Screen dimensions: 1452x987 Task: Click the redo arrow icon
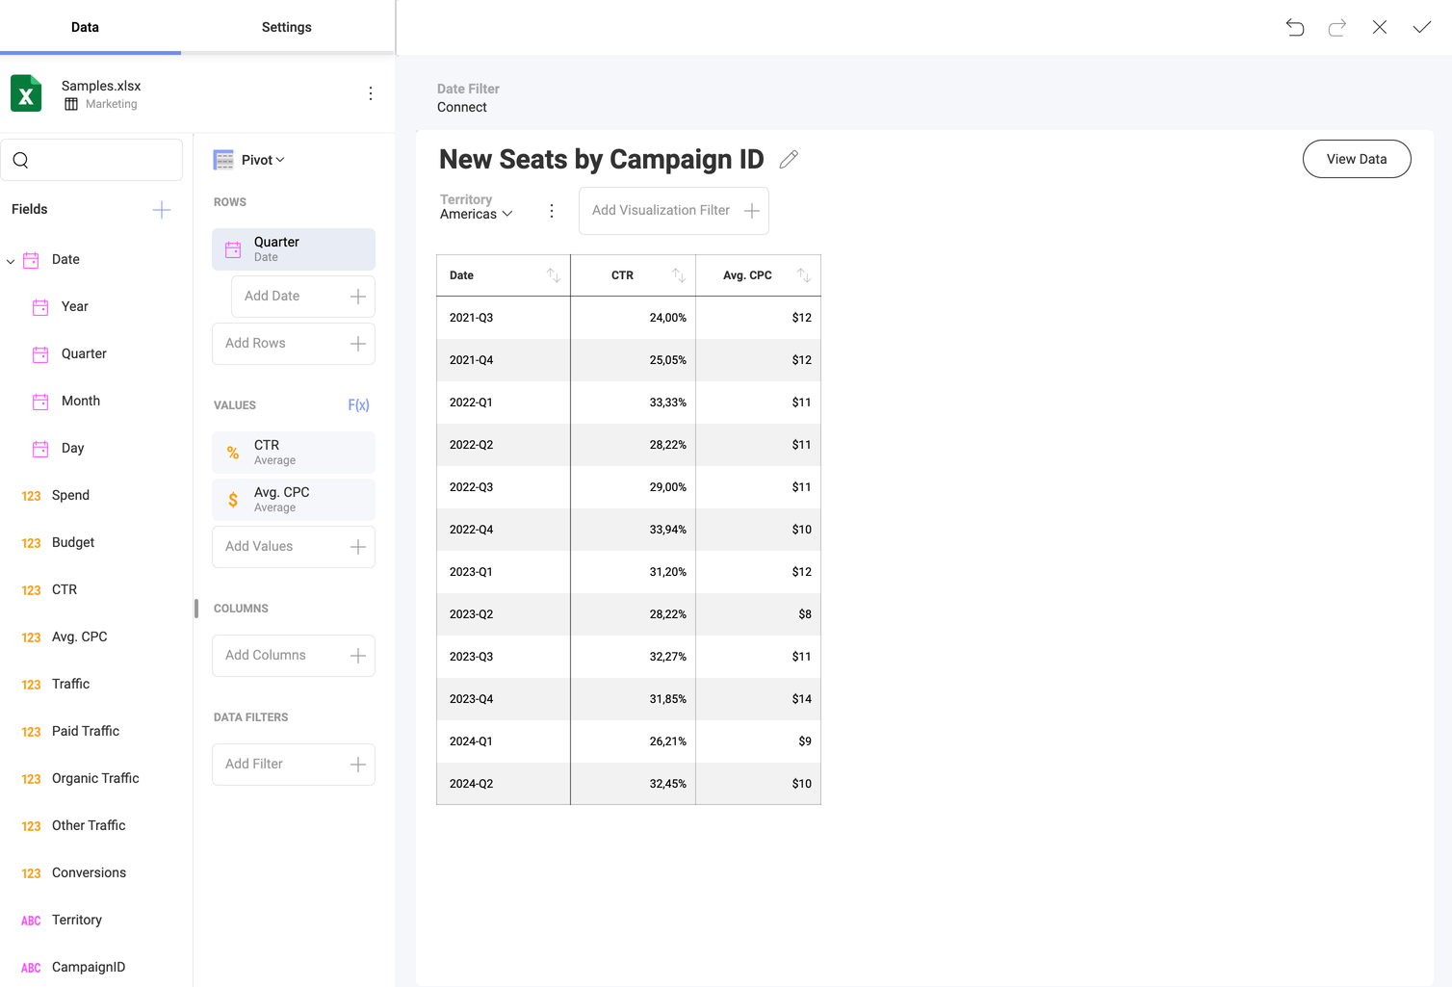[x=1337, y=27]
